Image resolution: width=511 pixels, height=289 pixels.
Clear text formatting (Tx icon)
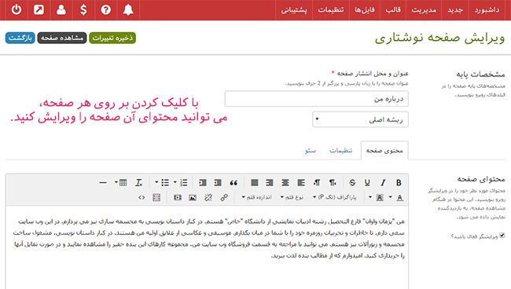pos(139,183)
